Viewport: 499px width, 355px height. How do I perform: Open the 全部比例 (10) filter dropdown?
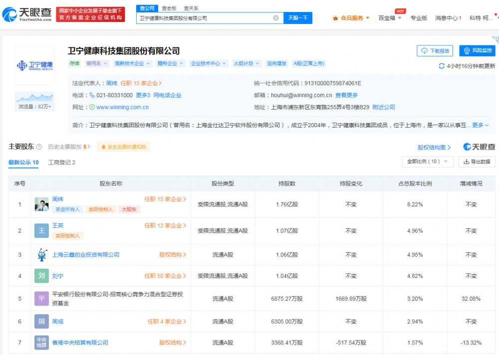pos(428,162)
